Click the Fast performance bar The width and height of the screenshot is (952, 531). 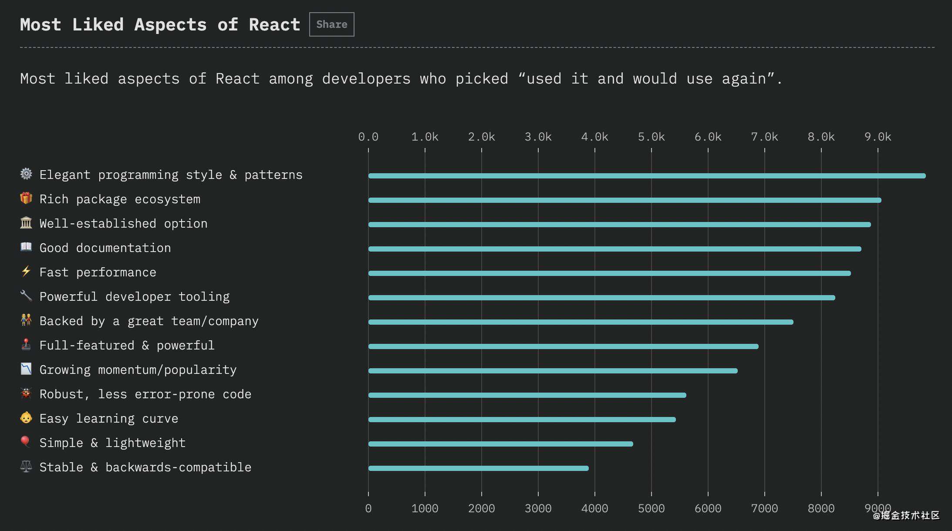pos(609,273)
